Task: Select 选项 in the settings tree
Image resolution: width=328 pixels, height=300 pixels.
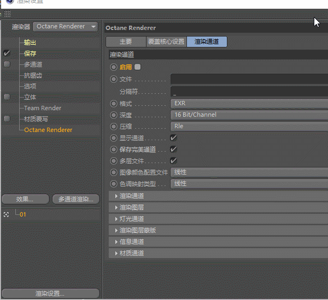Action: tap(30, 86)
